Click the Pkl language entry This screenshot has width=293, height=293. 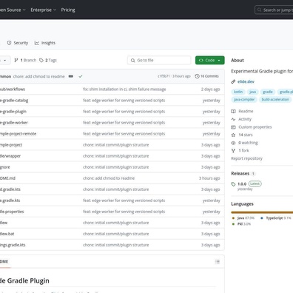[x=241, y=224]
